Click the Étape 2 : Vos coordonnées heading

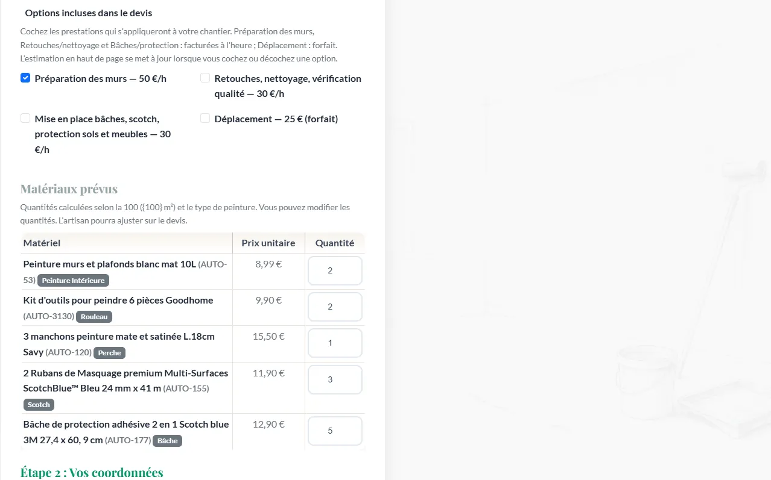point(92,472)
